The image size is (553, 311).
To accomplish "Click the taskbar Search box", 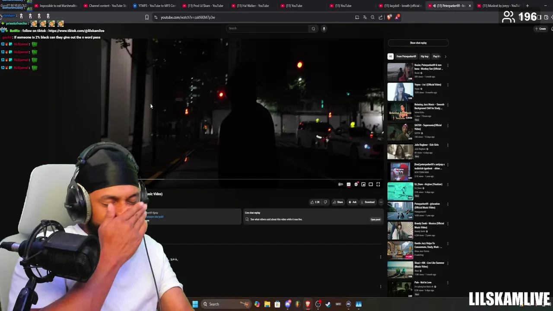I will pyautogui.click(x=226, y=304).
